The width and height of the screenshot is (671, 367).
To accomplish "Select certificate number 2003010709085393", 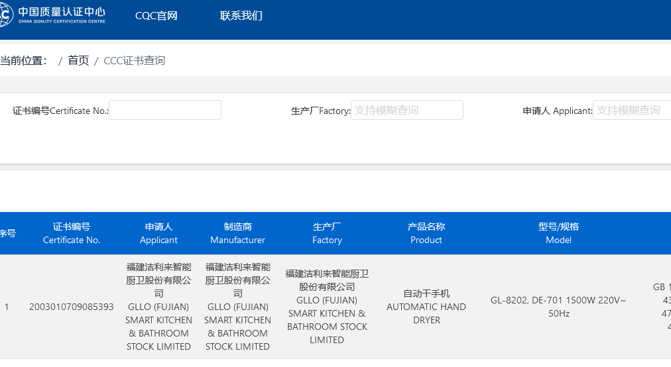I will [72, 307].
